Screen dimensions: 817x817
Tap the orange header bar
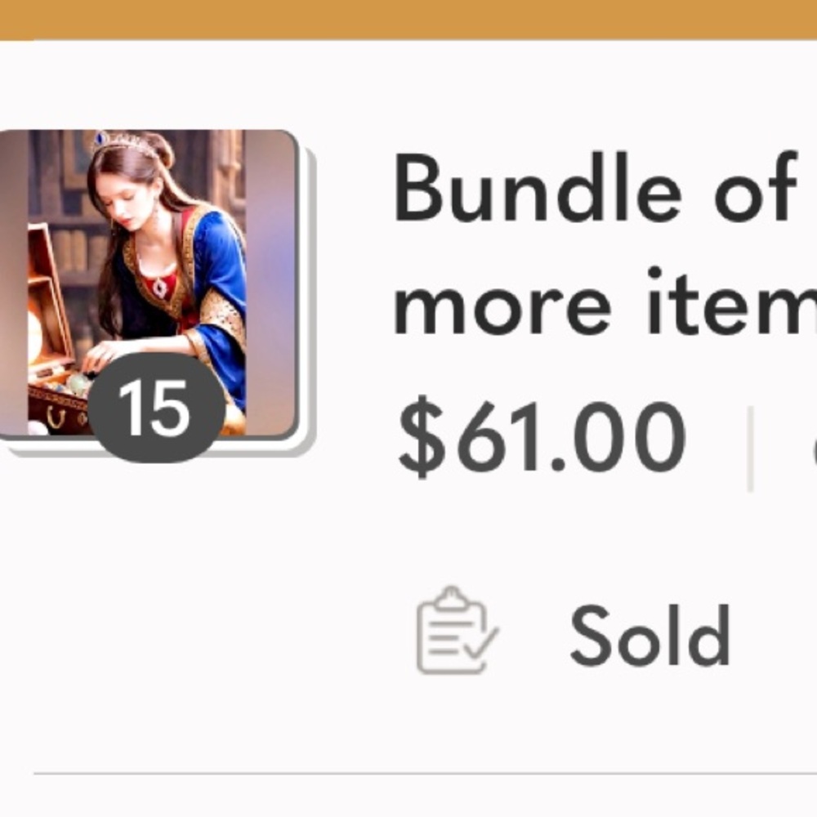(x=408, y=19)
